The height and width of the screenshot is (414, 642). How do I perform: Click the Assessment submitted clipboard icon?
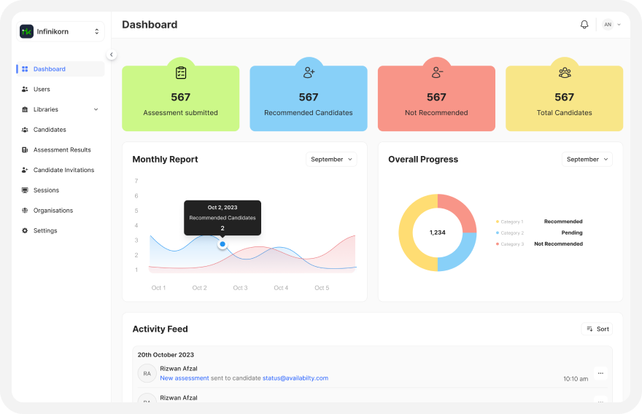pos(181,72)
